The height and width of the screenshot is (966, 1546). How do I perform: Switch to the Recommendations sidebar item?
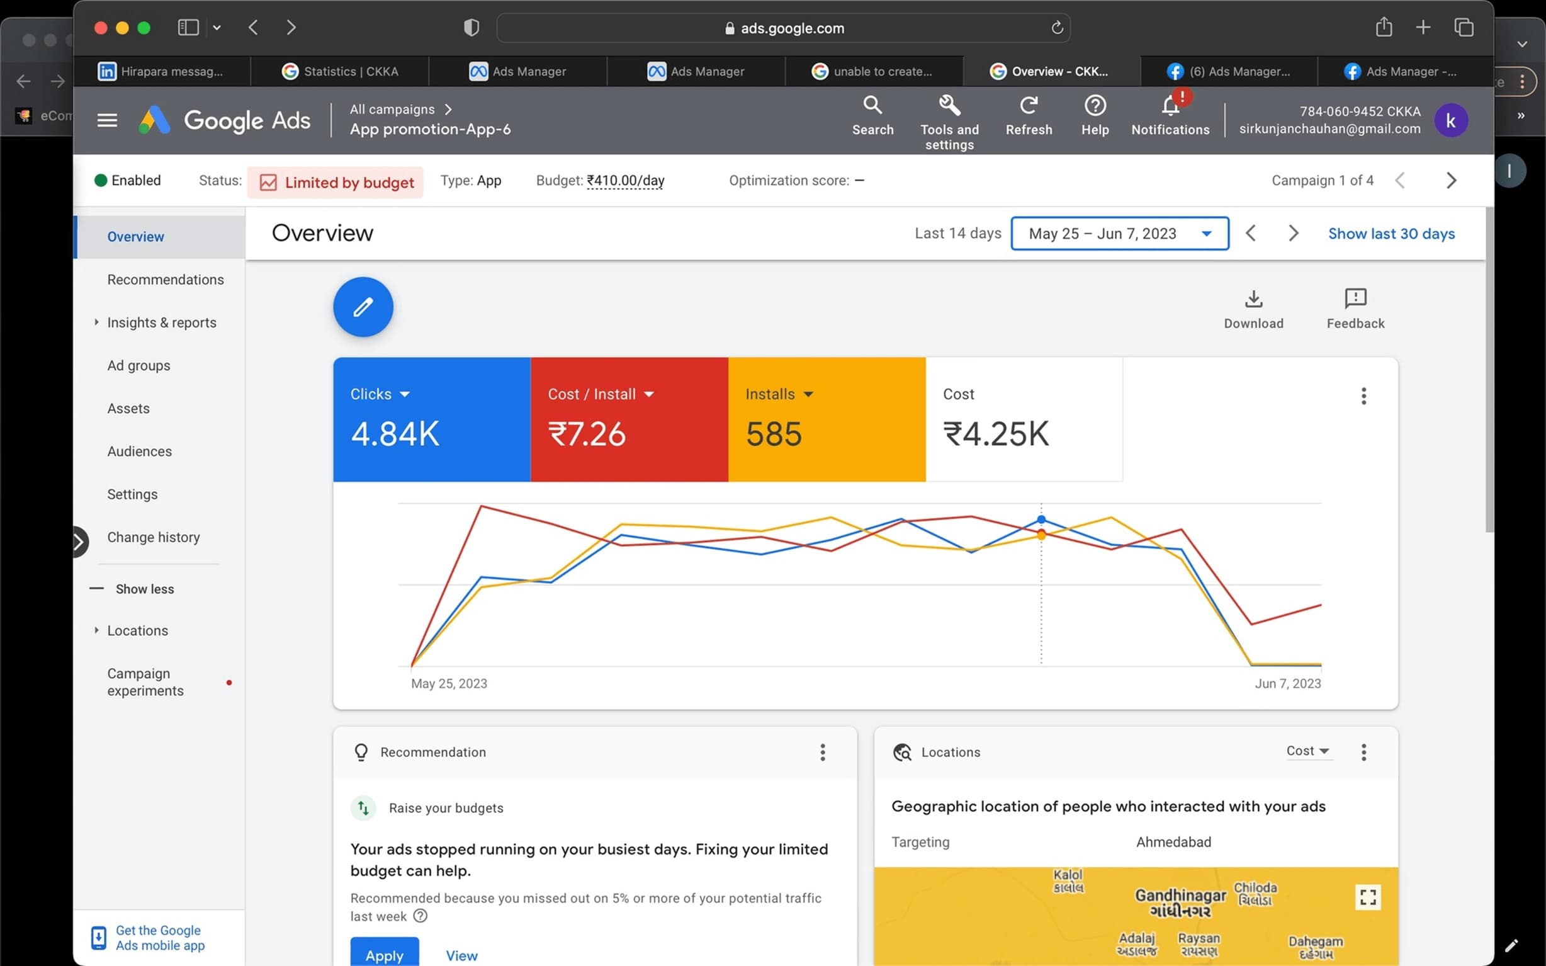pyautogui.click(x=166, y=279)
